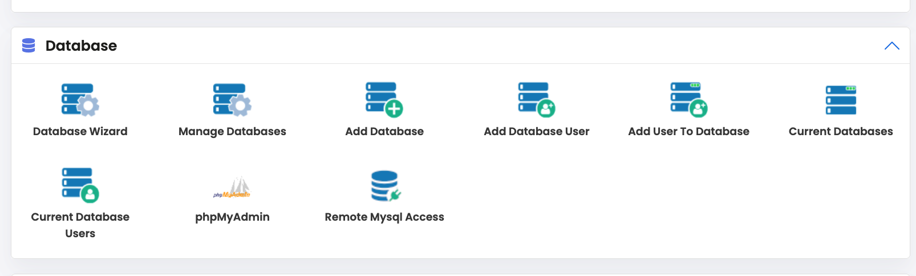
Task: Click the Manage Databases gear icon
Action: tap(232, 100)
